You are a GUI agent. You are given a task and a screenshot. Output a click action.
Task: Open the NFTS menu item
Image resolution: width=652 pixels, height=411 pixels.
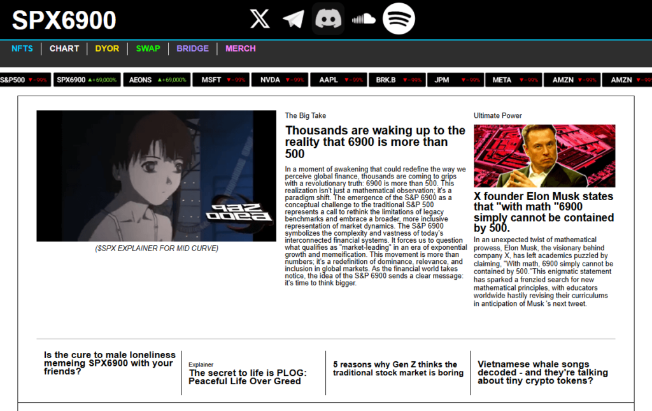pos(22,48)
